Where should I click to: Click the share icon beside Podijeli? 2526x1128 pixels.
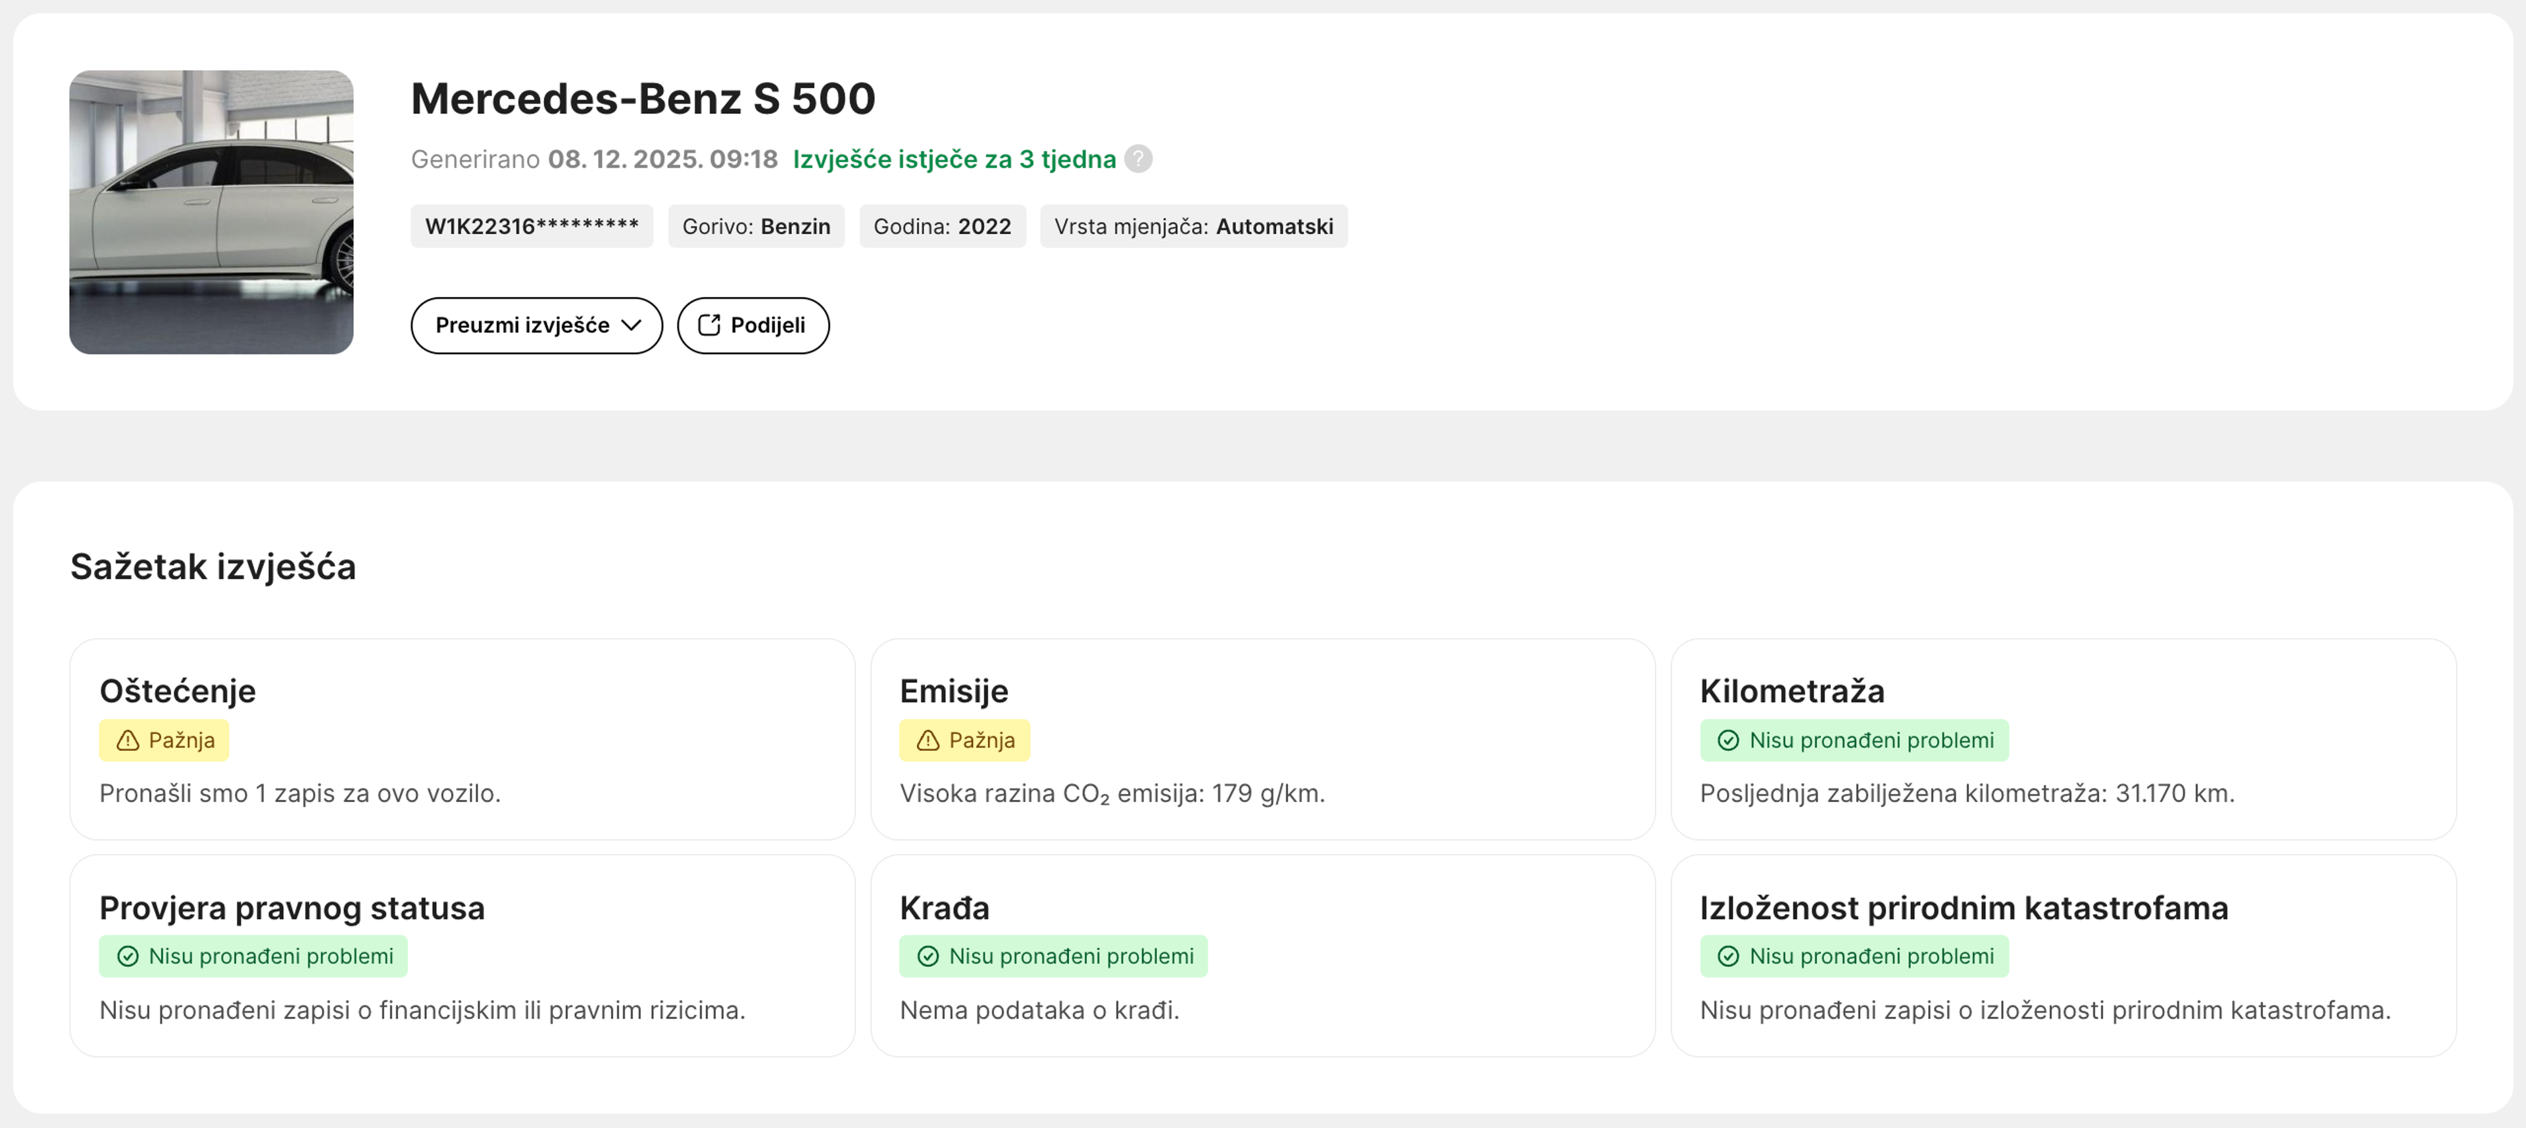[x=709, y=325]
